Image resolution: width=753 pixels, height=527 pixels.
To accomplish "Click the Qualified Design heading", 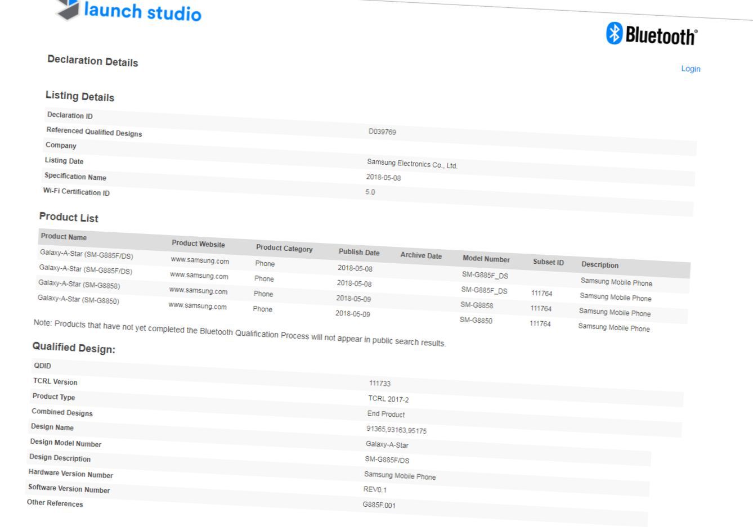I will point(74,348).
